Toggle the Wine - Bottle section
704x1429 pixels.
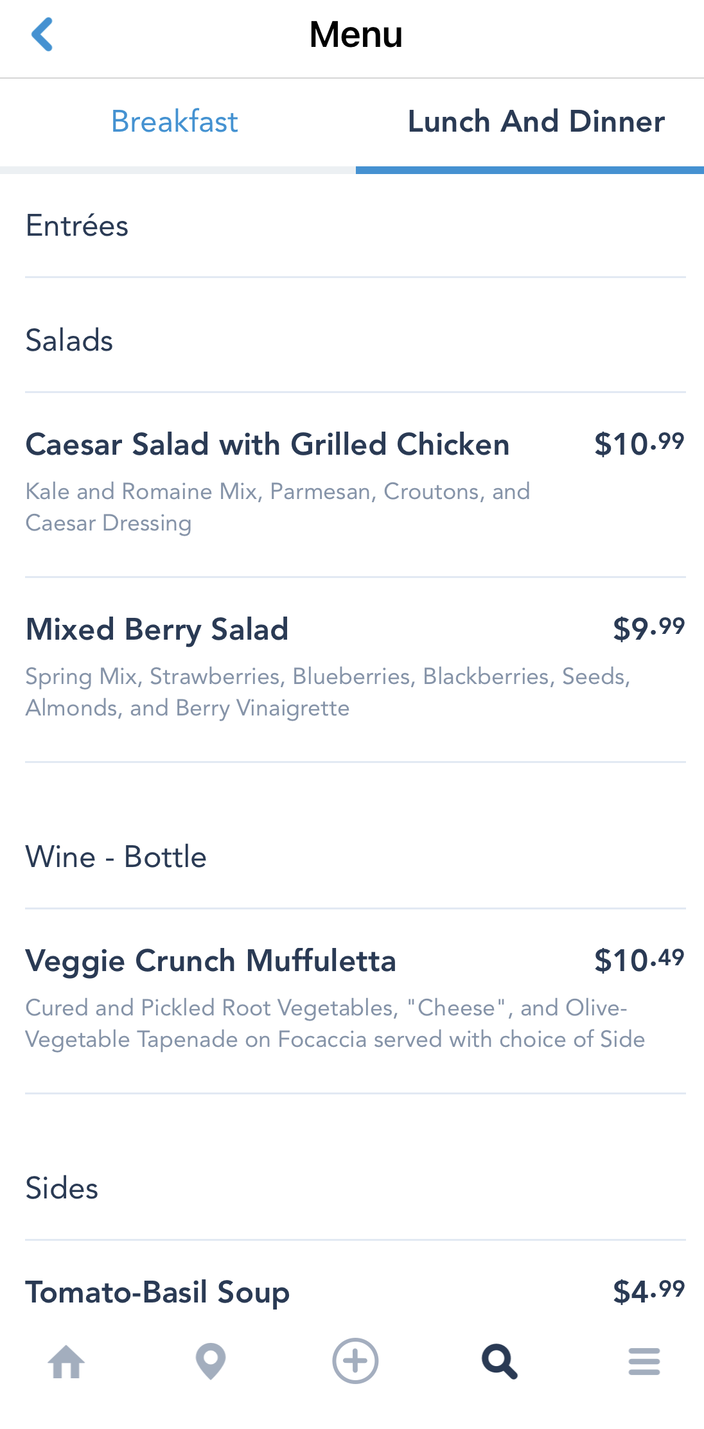click(116, 857)
